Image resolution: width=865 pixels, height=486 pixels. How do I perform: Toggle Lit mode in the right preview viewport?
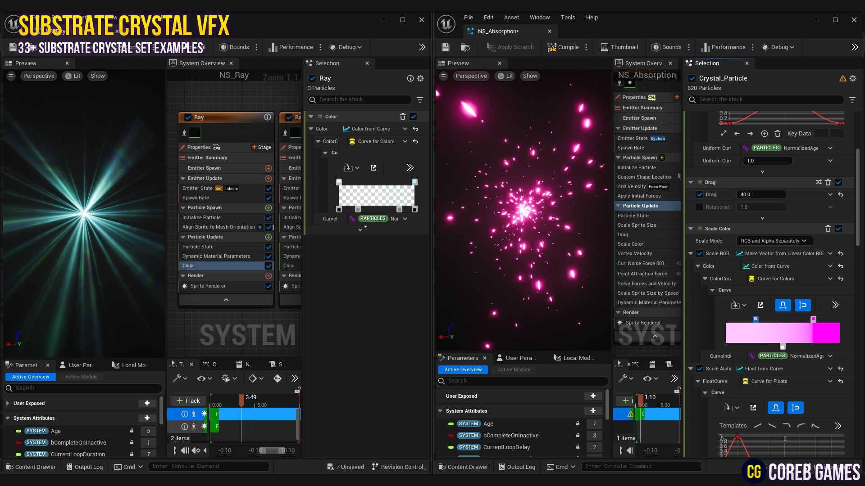505,76
